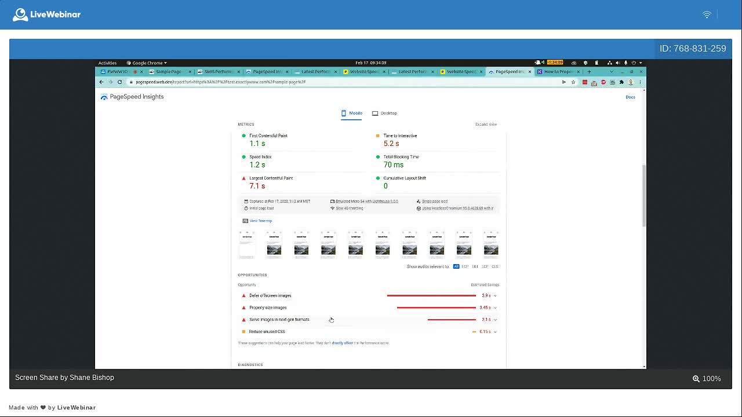Screen dimensions: 742x417
Task: Reload the PageSpeed page
Action: click(119, 82)
